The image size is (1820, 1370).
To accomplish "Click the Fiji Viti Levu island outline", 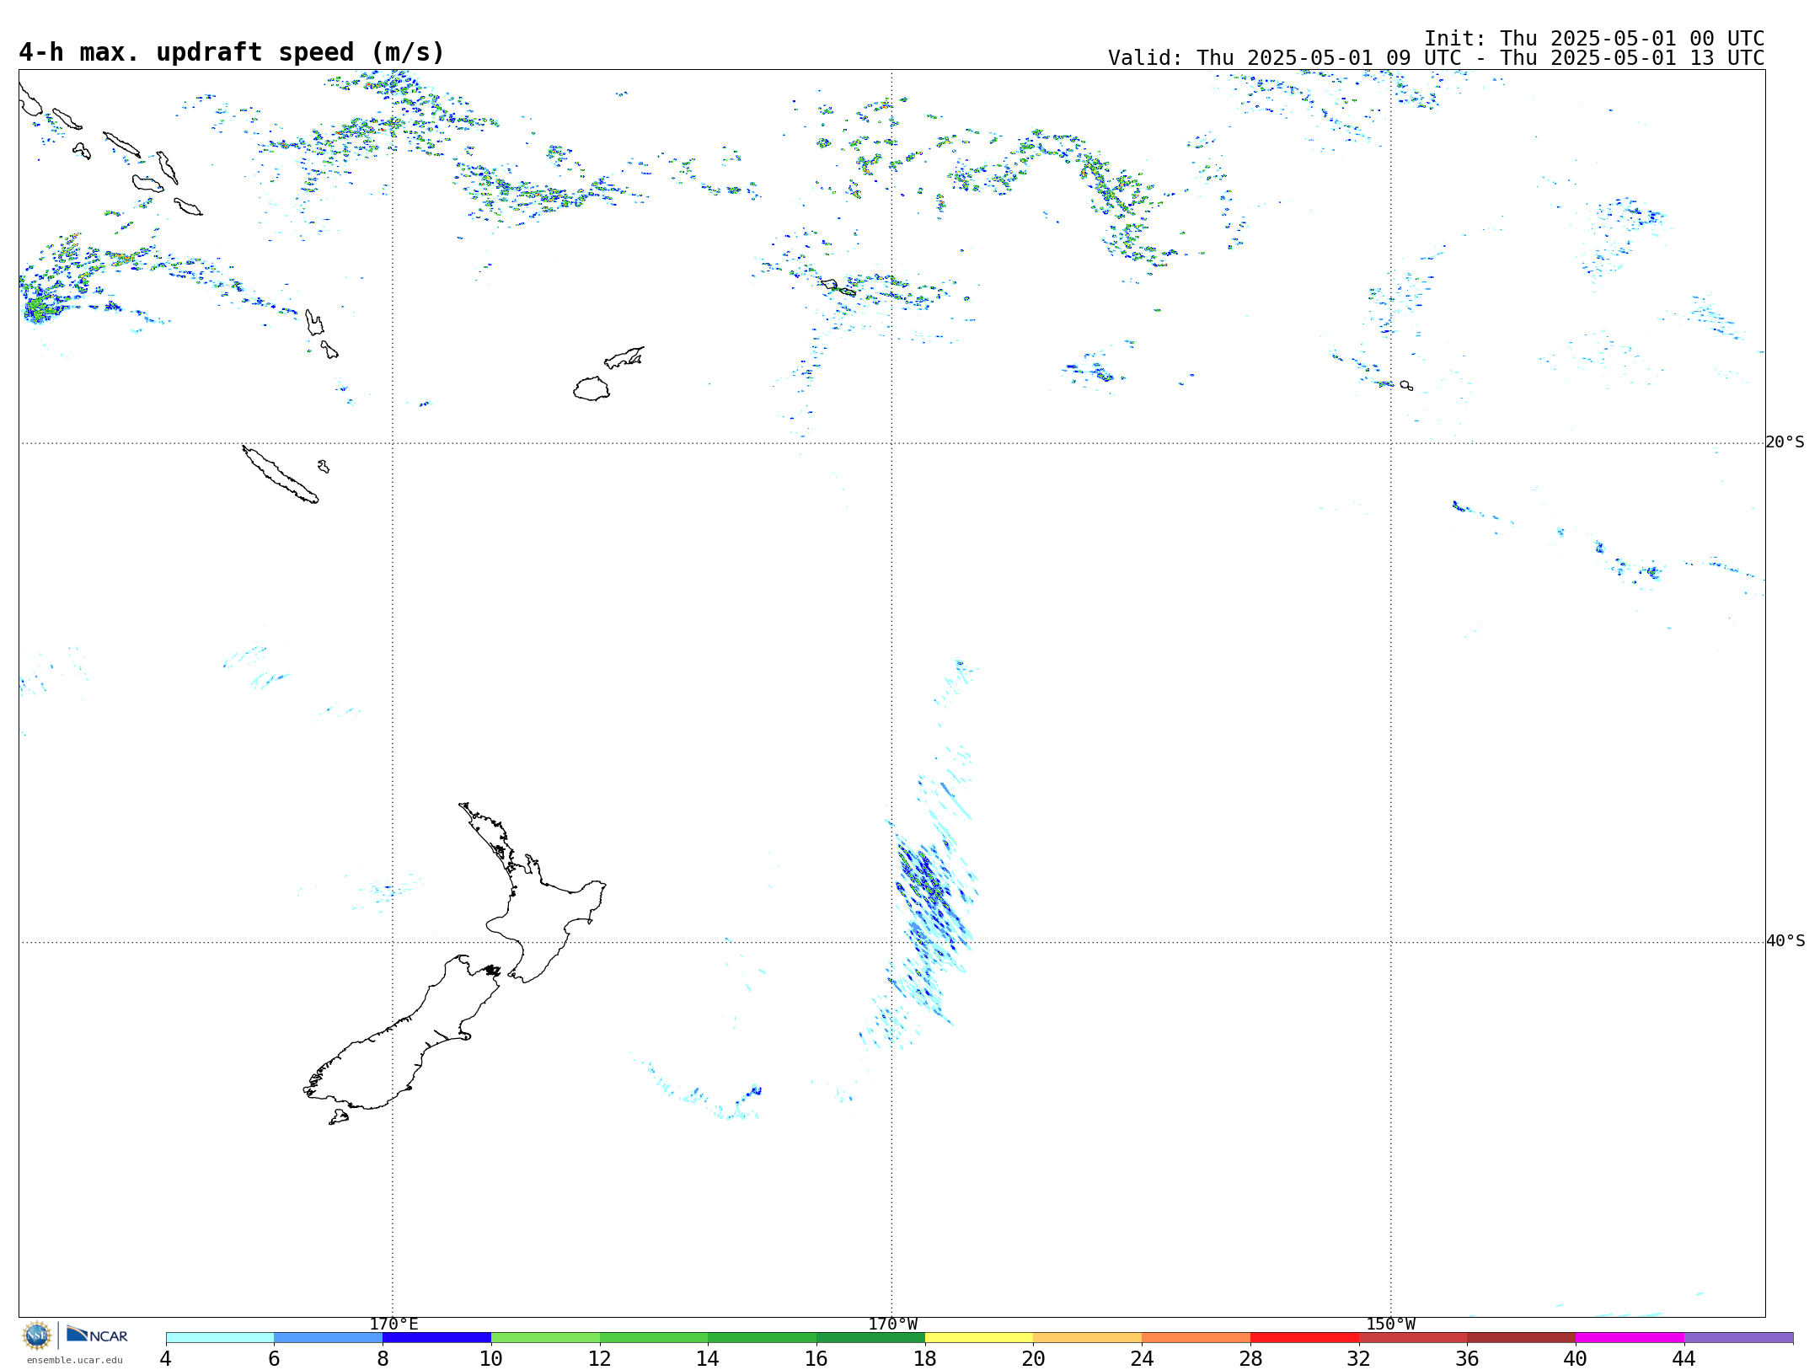I will pos(591,389).
